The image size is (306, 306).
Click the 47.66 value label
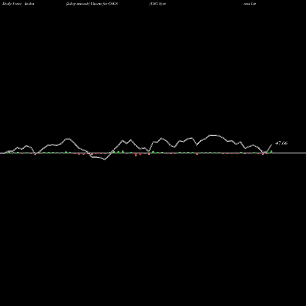pos(282,143)
